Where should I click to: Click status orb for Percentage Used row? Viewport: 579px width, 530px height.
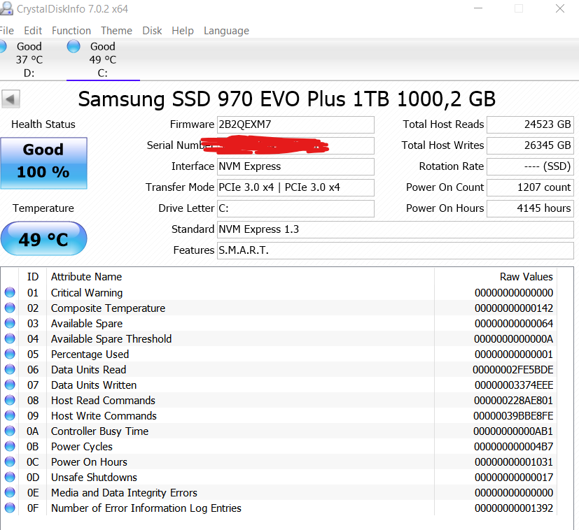[x=10, y=354]
